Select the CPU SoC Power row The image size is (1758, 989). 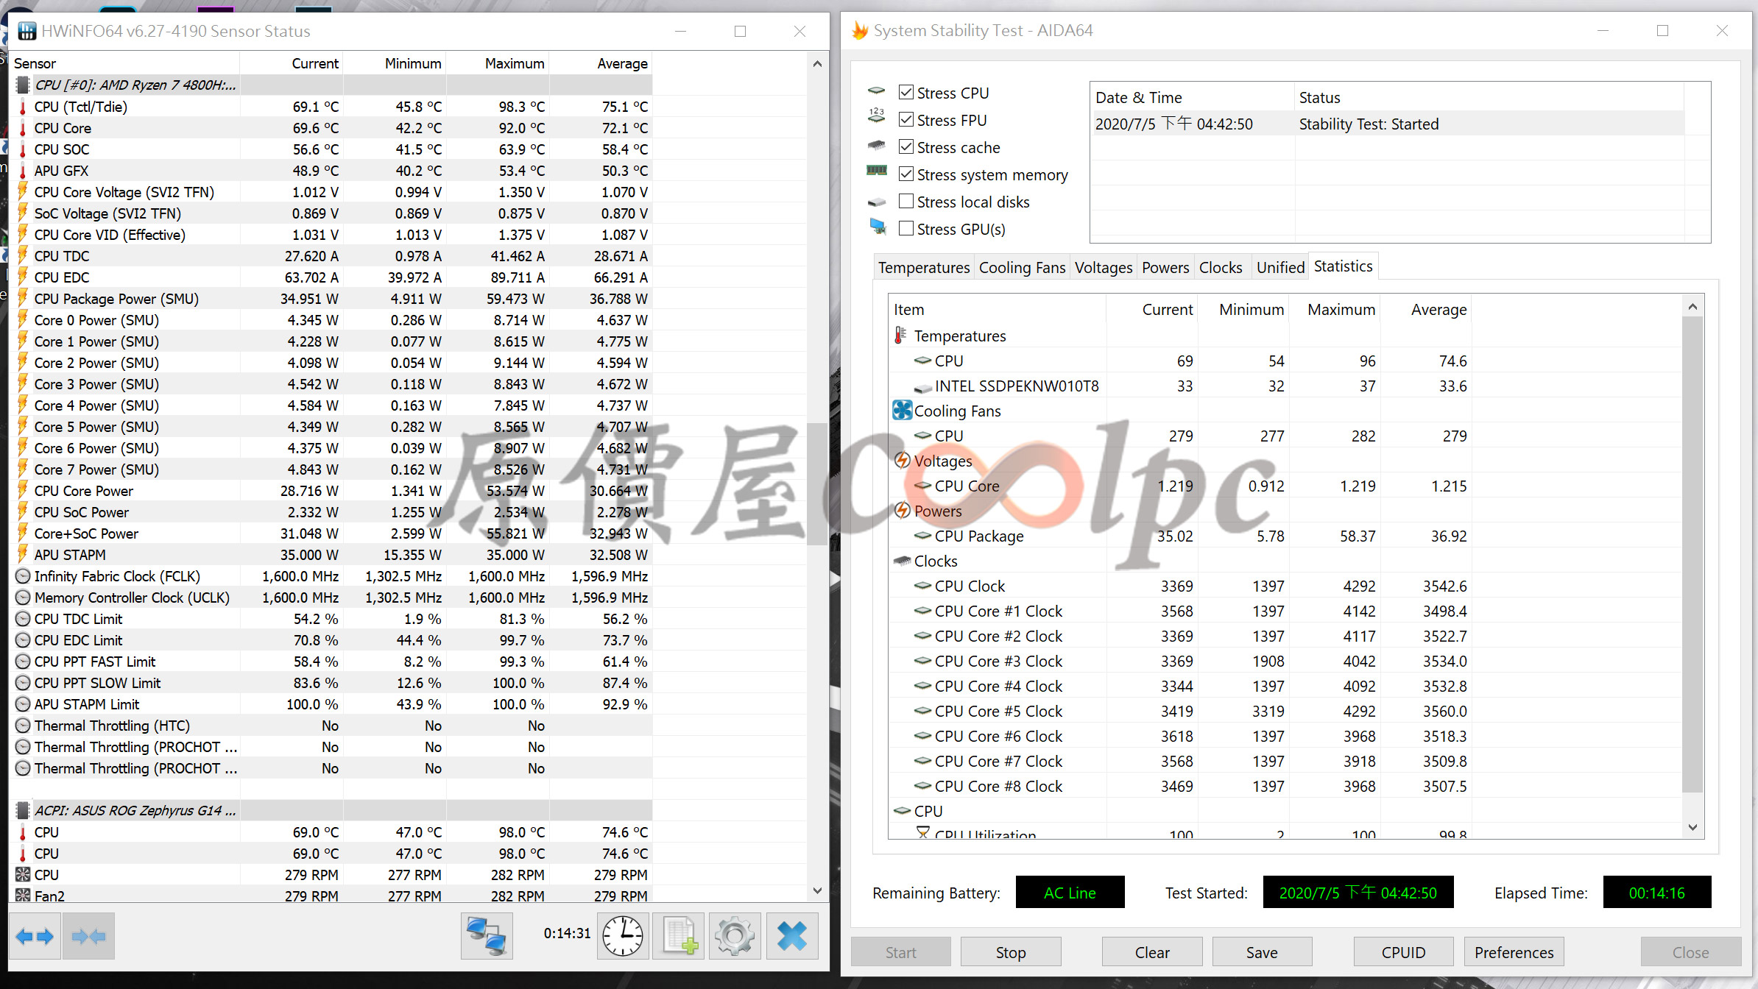tap(332, 512)
